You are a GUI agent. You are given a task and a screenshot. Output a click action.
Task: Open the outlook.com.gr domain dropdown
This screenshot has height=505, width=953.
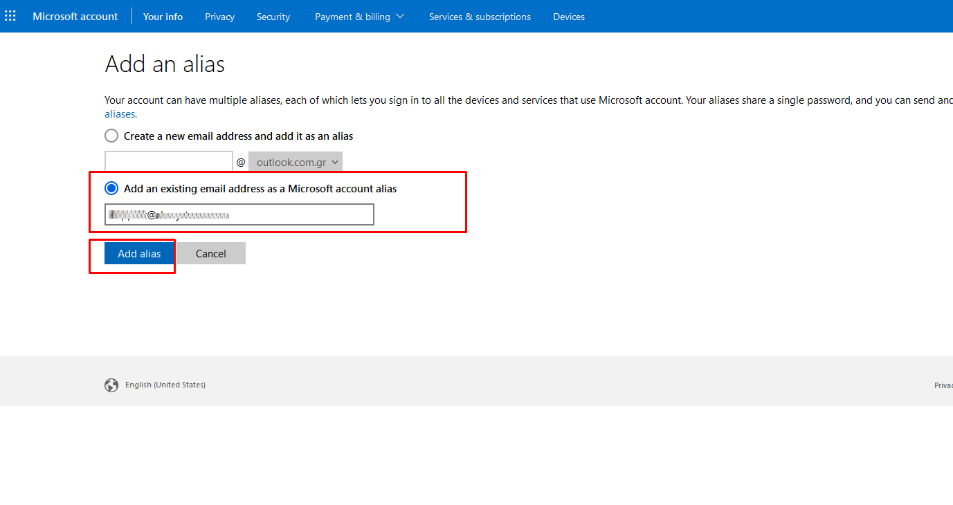point(296,163)
